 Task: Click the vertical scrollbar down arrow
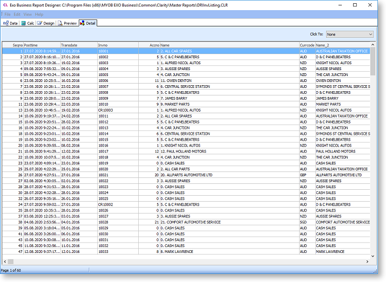pos(373,256)
